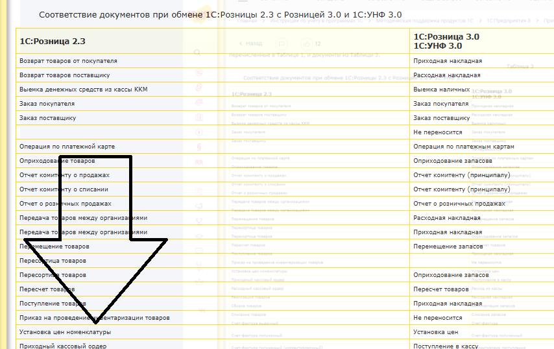Click the trophy icon in background sidebar
This screenshot has width=554, height=349.
[199, 221]
